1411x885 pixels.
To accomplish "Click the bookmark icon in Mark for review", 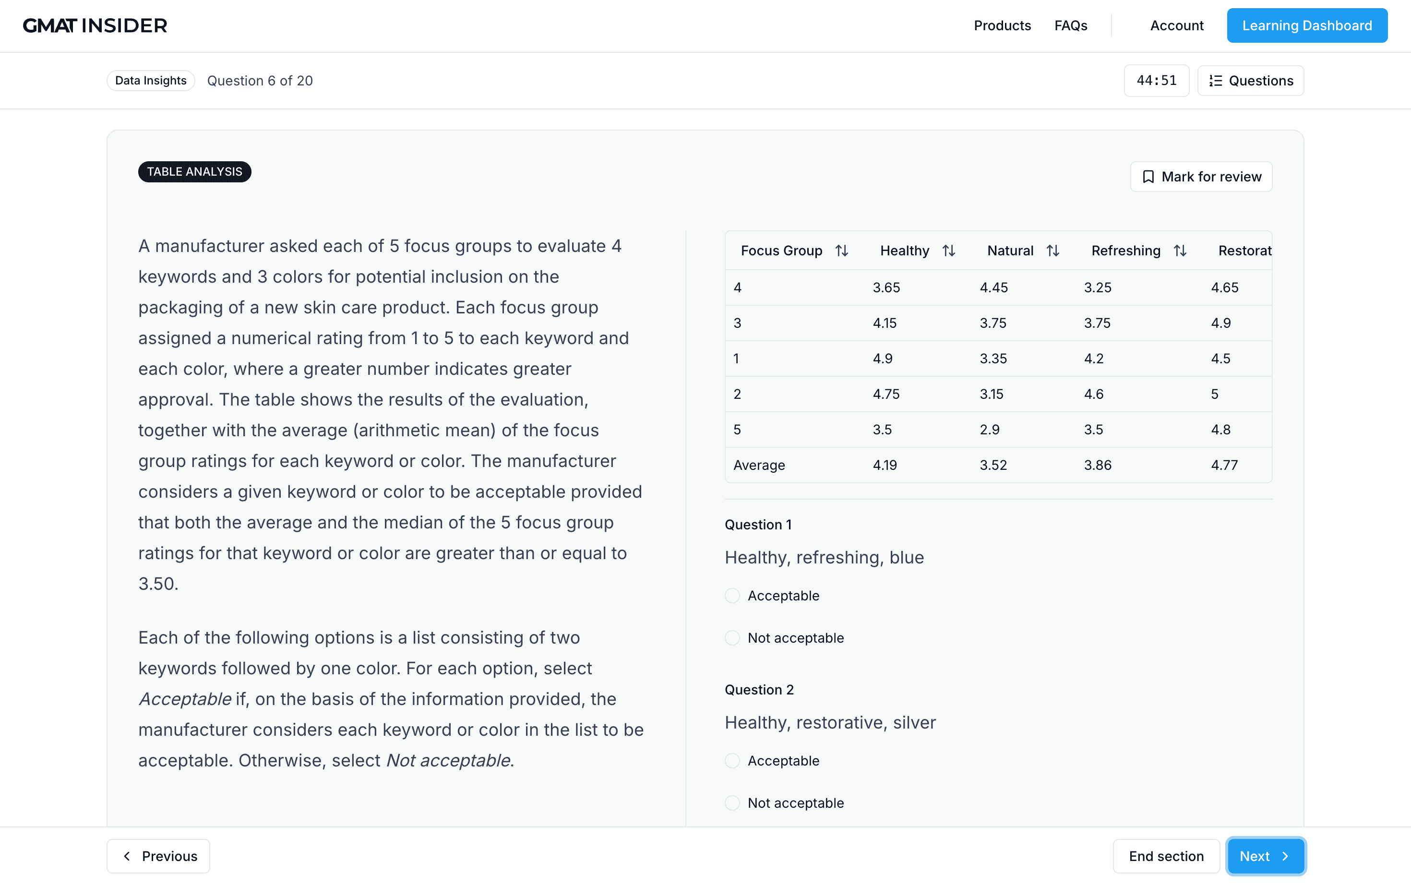I will pyautogui.click(x=1148, y=177).
